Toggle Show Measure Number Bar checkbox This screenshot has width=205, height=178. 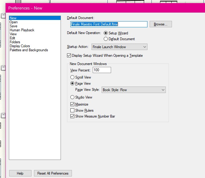click(x=73, y=116)
